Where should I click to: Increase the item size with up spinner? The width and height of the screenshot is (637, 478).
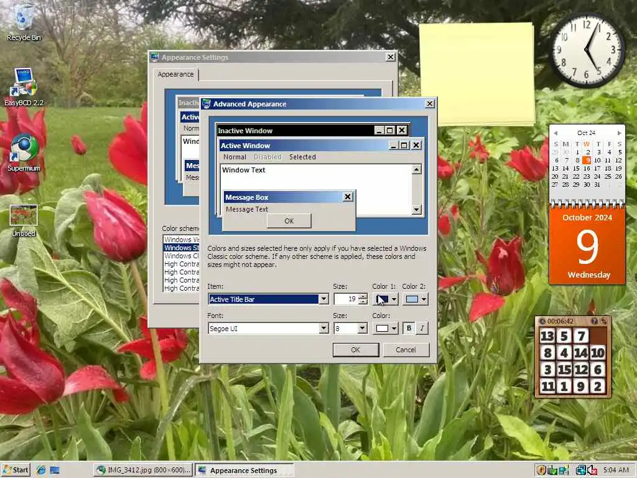[363, 296]
